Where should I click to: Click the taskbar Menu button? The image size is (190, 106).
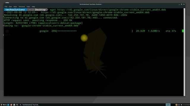[4, 105]
